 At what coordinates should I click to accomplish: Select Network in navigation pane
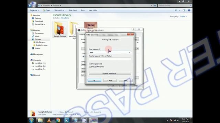tap(36, 75)
